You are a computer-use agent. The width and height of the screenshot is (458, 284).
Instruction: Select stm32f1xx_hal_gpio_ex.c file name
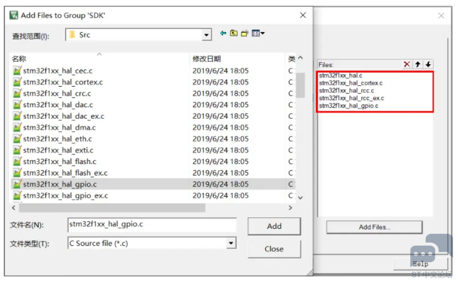click(66, 196)
